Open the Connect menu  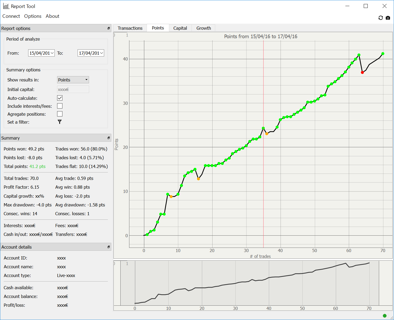11,16
